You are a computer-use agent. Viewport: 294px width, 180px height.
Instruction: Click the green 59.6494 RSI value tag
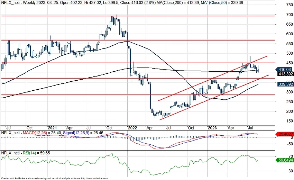coord(285,160)
